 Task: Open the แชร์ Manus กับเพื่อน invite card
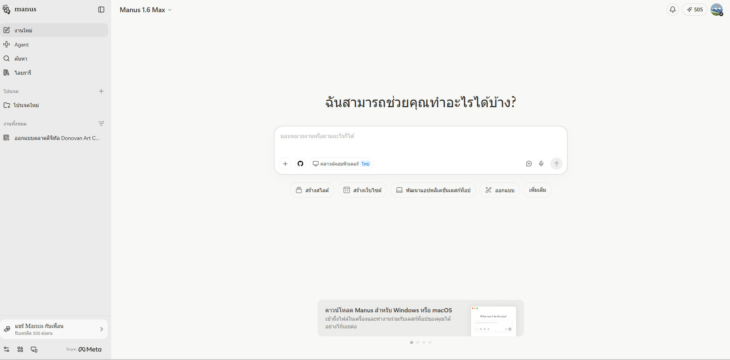(x=54, y=329)
